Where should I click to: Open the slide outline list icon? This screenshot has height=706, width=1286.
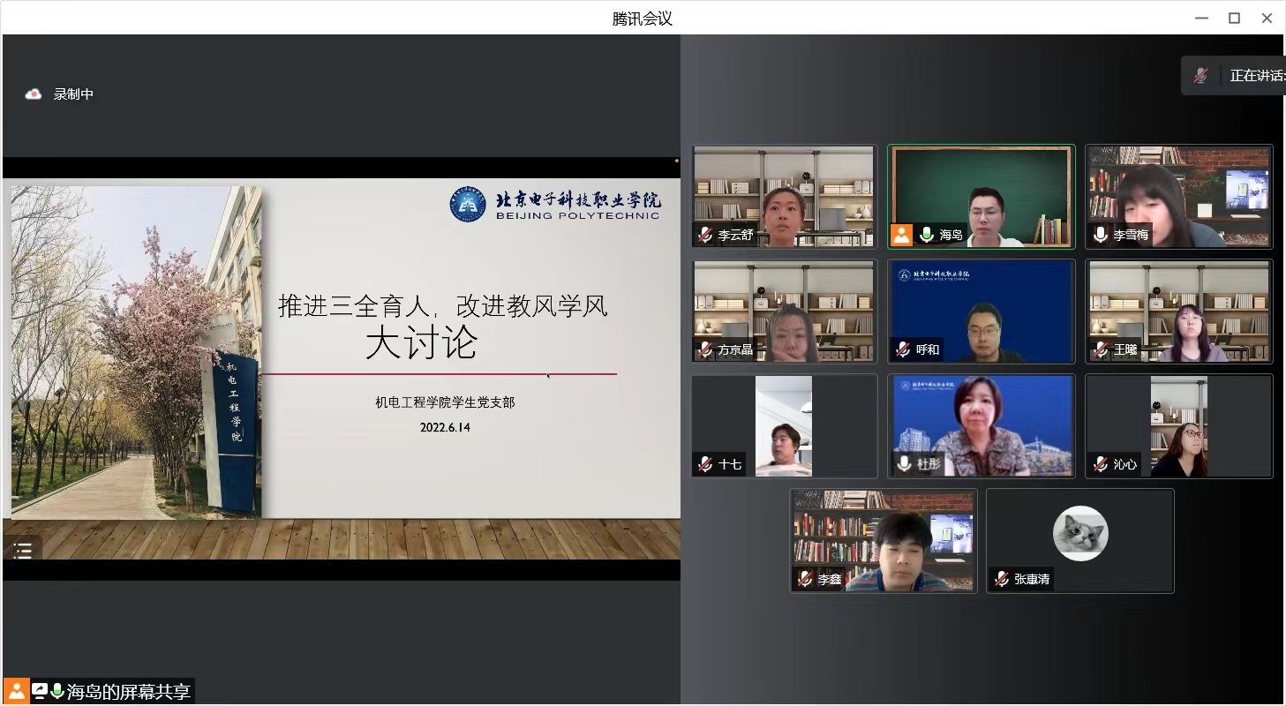click(x=23, y=551)
